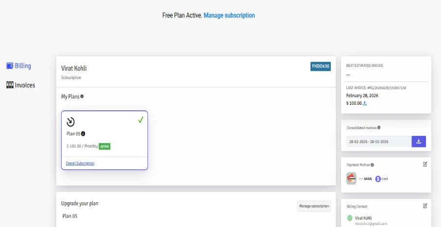Click the $ 100.00 / Monthly price text
The height and width of the screenshot is (227, 441).
(82, 146)
